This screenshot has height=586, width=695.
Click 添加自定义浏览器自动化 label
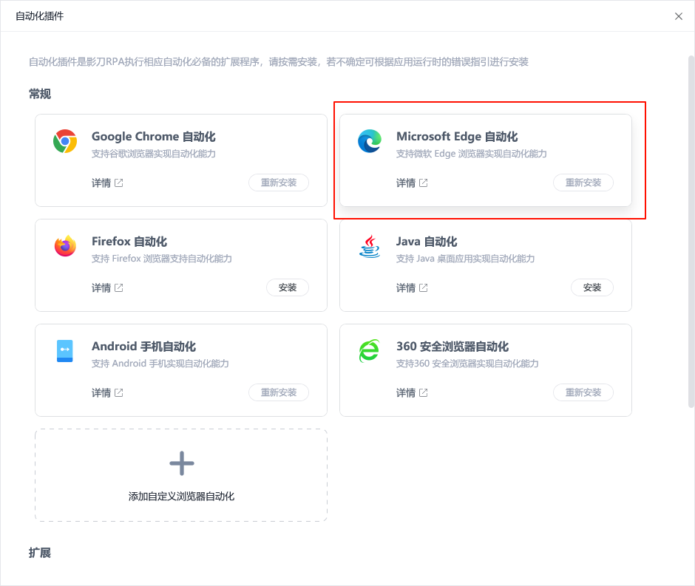pos(181,497)
